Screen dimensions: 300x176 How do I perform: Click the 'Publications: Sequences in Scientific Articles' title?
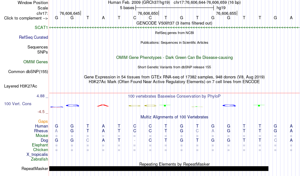pos(174,43)
